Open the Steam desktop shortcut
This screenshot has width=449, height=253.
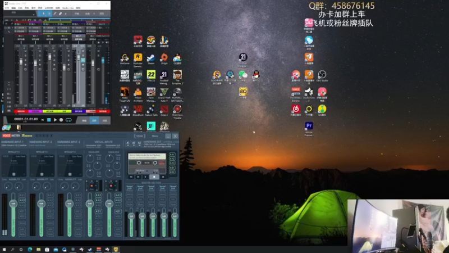(151, 60)
